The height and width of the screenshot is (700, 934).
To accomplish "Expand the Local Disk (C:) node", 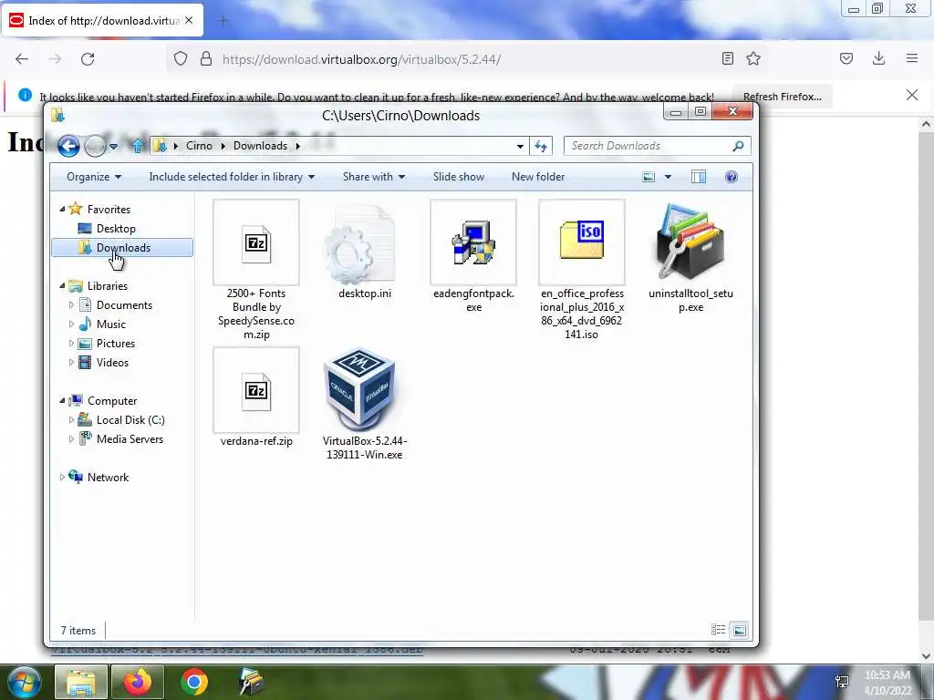I will tap(71, 419).
